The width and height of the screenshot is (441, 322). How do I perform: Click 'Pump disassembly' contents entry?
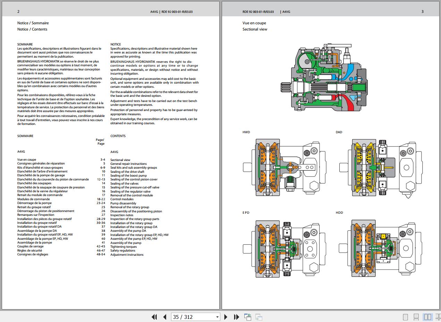click(123, 203)
